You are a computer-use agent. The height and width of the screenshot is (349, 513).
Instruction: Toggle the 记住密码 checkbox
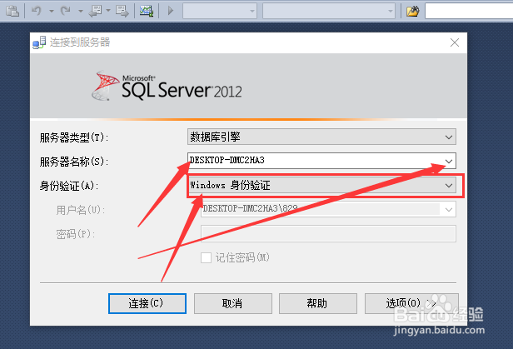(206, 257)
